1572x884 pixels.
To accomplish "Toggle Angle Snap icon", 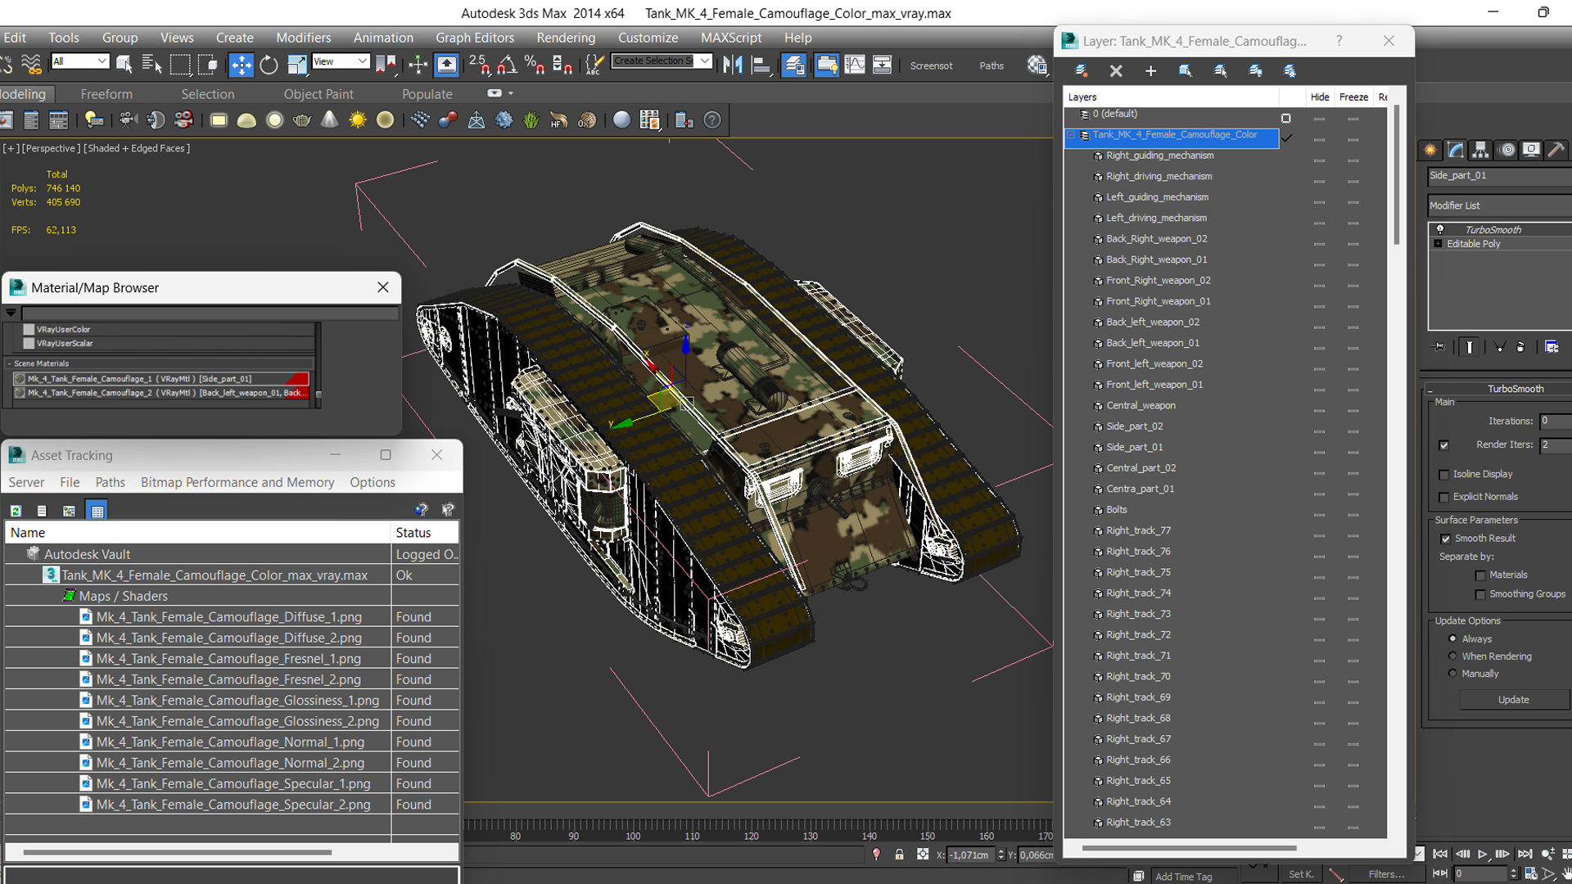I will tap(507, 65).
